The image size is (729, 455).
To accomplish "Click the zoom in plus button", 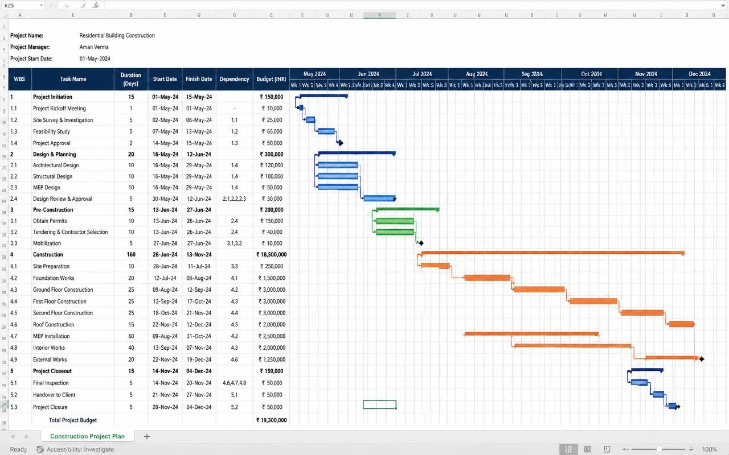I will click(691, 449).
